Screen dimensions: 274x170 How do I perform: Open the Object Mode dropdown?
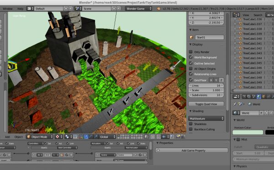pyautogui.click(x=40, y=137)
